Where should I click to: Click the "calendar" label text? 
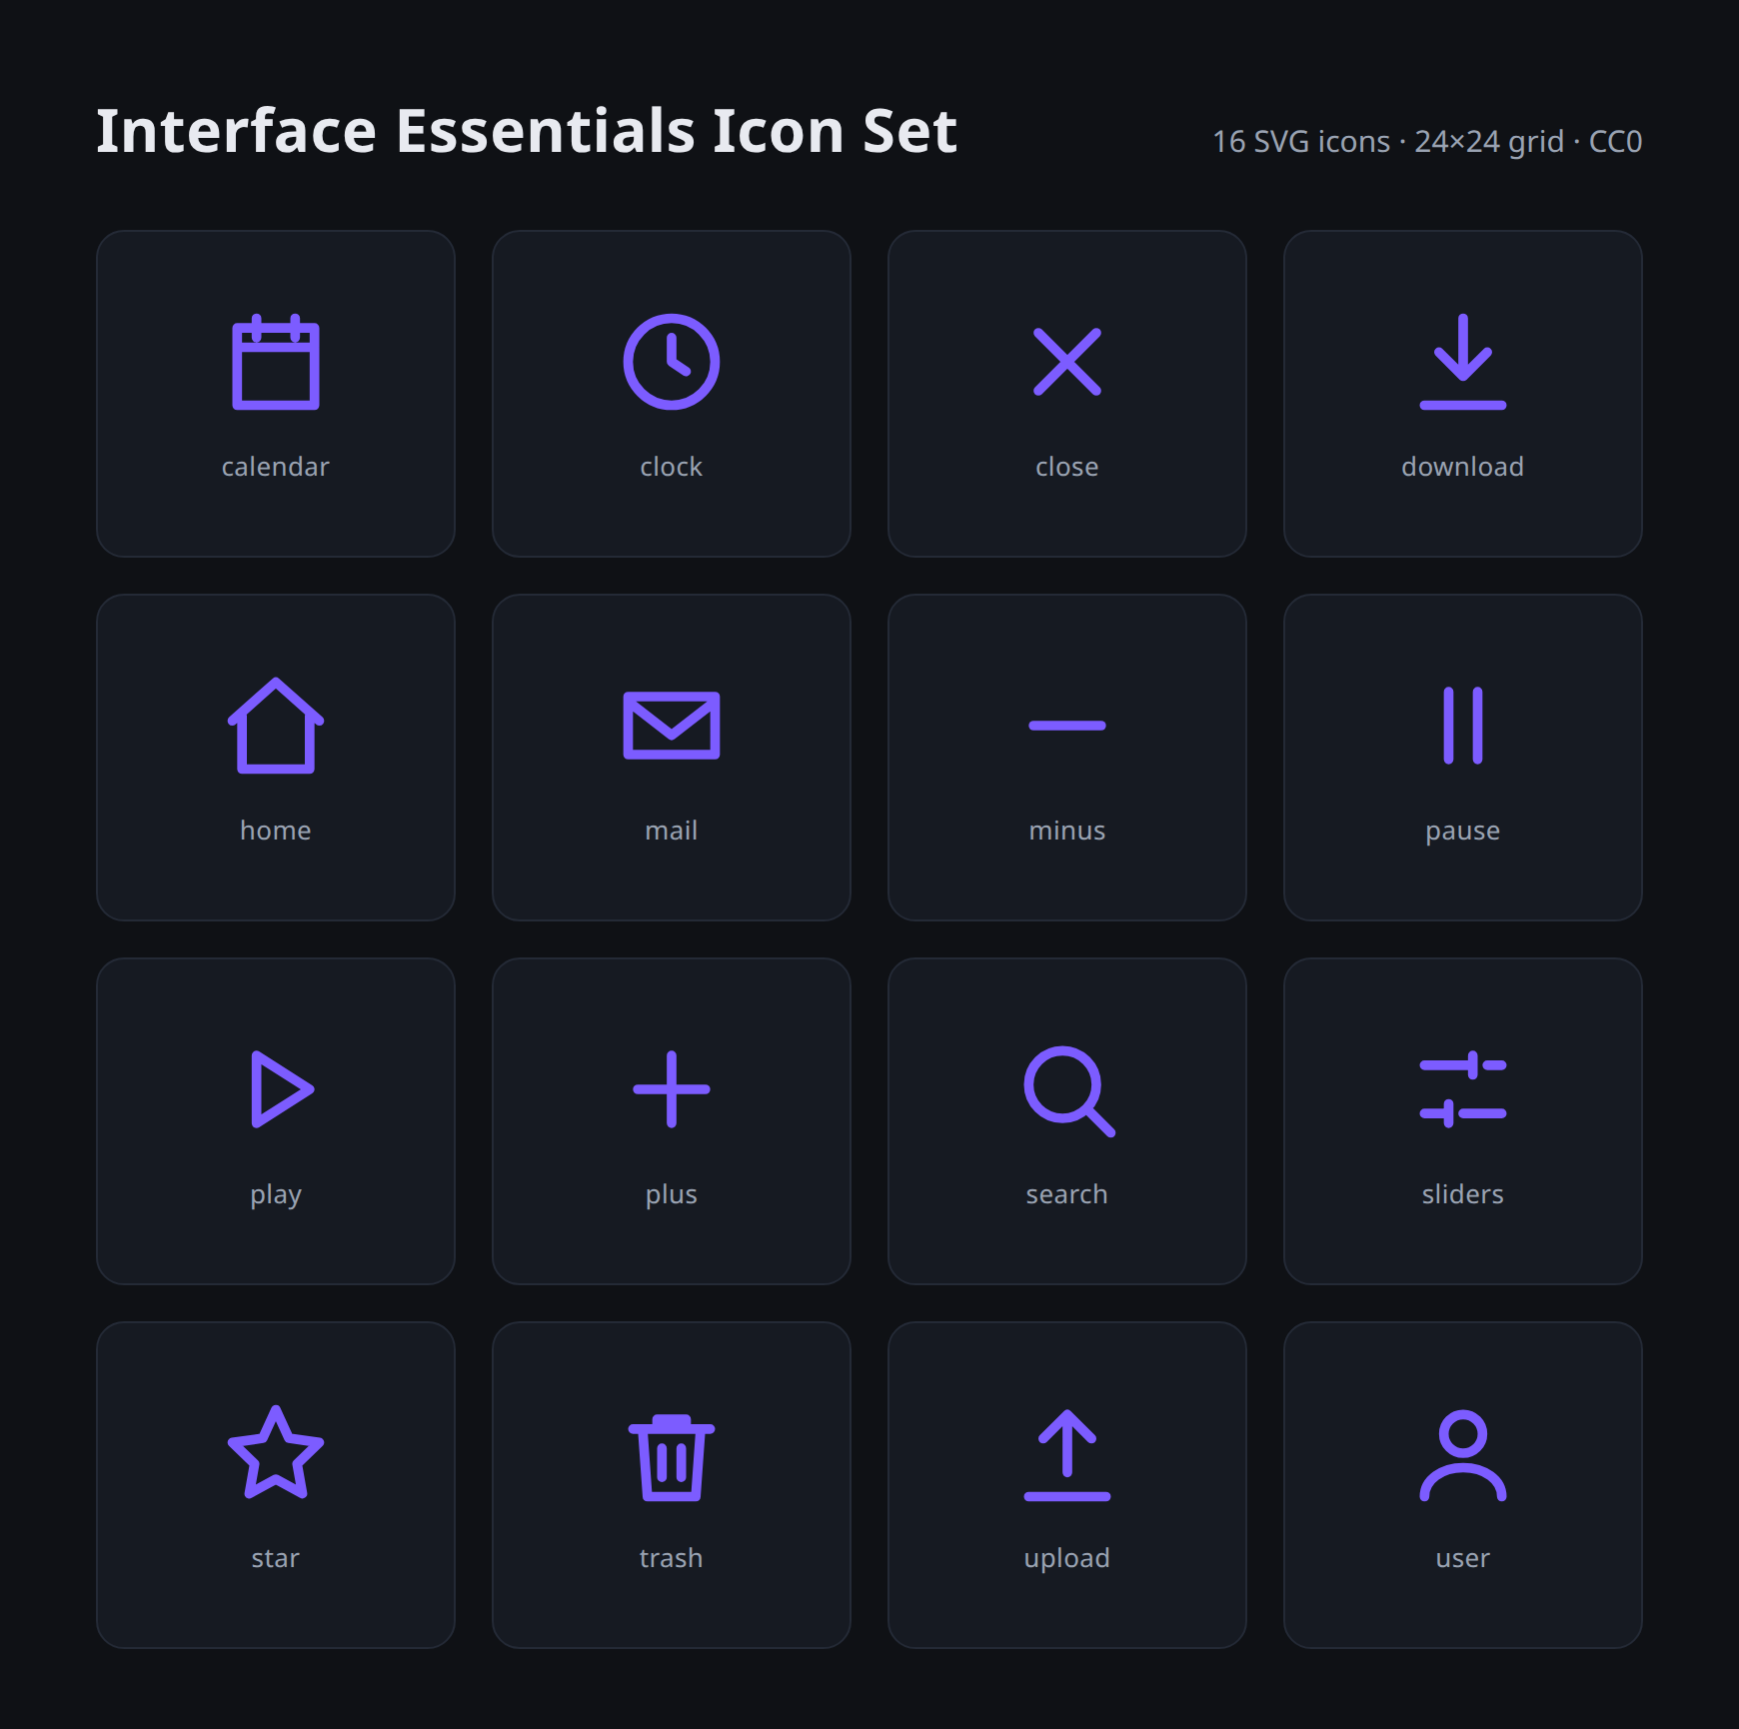276,467
